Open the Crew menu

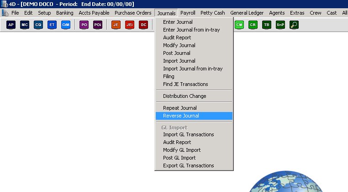point(316,13)
